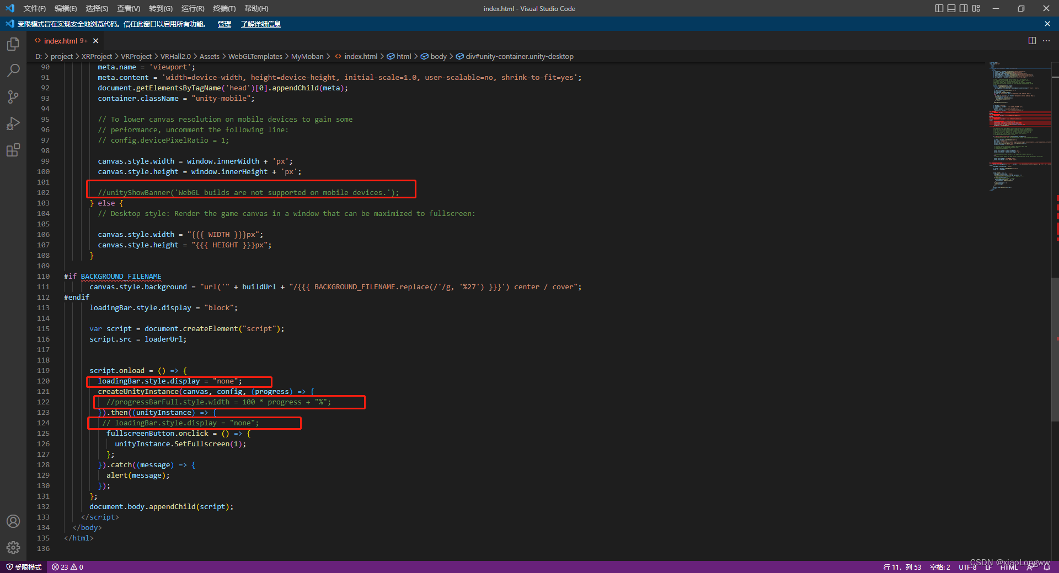Open 帮助(H) menu
Screen dimensions: 1059x573
(x=256, y=8)
